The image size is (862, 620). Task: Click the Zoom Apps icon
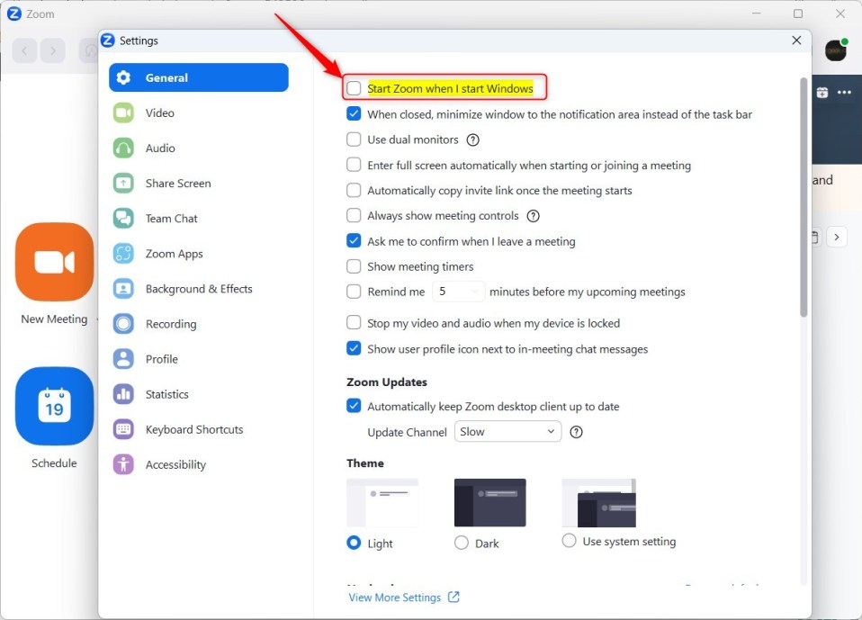(x=123, y=254)
